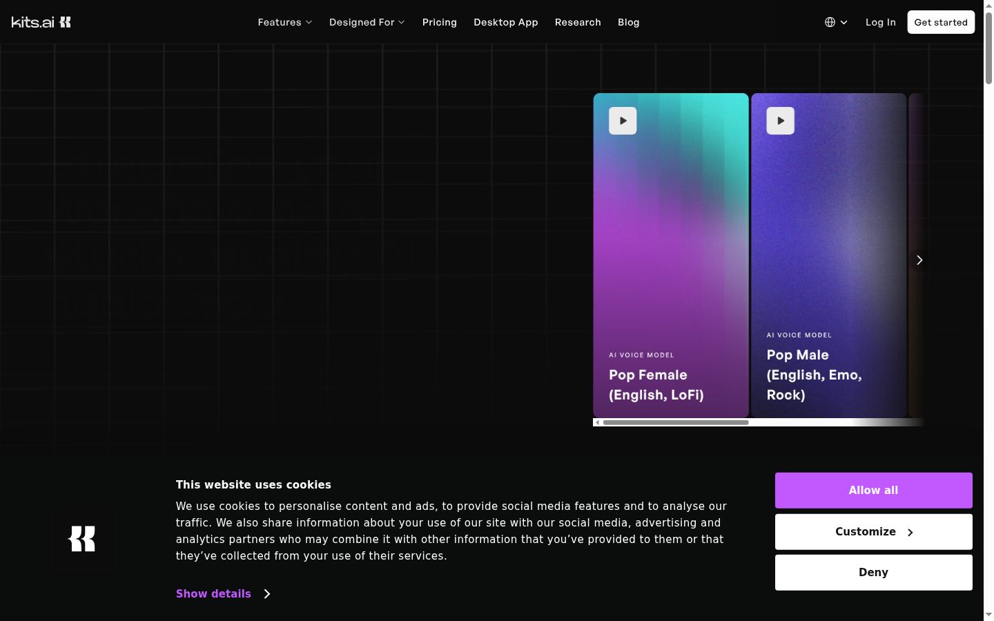Screen dimensions: 994x621
Task: Expand the Features dropdown menu
Action: coord(285,22)
